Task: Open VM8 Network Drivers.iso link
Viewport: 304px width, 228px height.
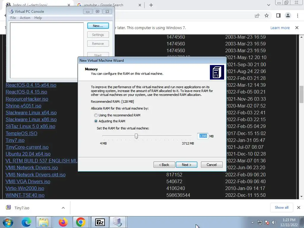Action: 32,167
